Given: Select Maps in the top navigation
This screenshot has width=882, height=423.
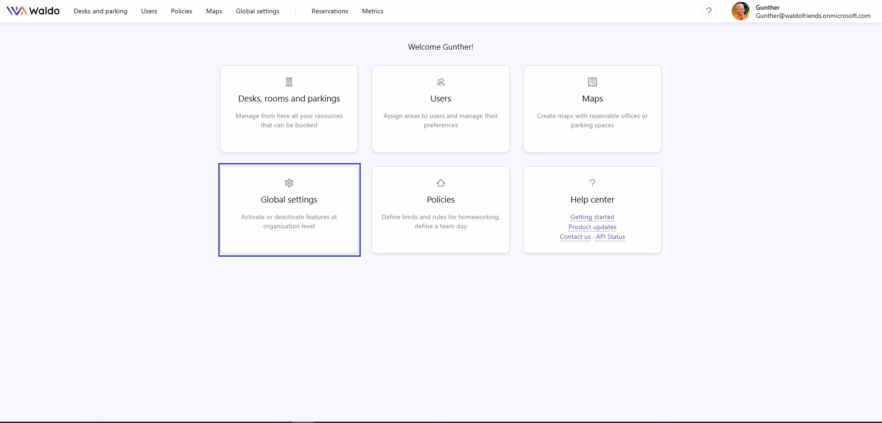Looking at the screenshot, I should pyautogui.click(x=214, y=11).
